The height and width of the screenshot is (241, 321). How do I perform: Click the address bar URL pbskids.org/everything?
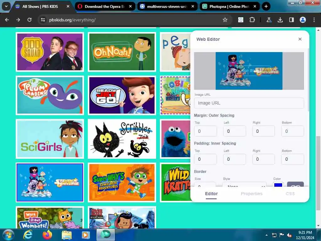point(72,20)
